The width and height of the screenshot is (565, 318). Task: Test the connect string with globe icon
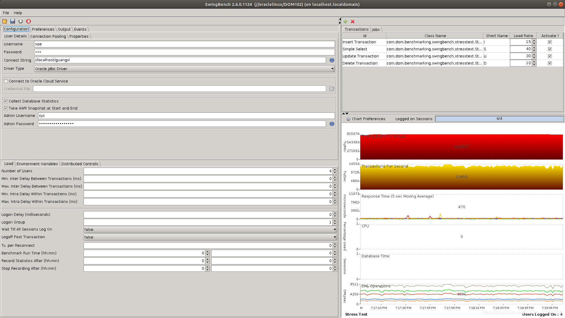332,60
